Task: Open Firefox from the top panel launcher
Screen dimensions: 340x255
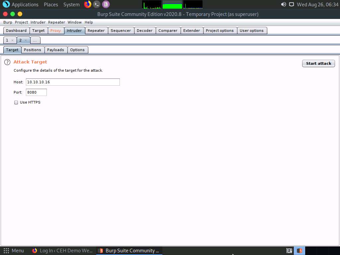Action: 87,4
